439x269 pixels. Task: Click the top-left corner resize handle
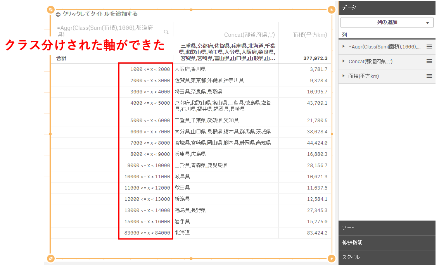[x=50, y=10]
